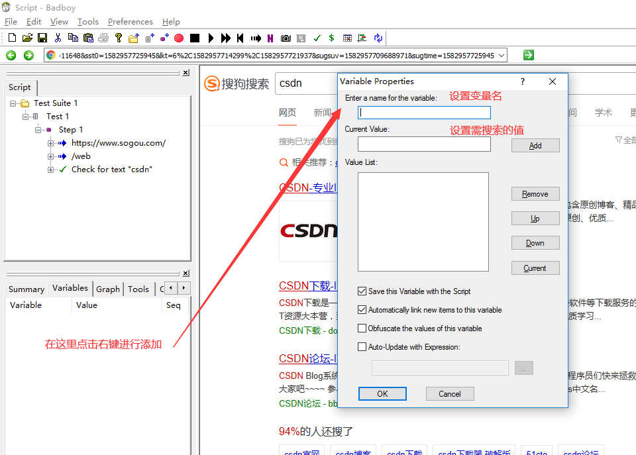Viewport: 636px width, 455px height.
Task: Click the report chart toolbar icon
Action: [362, 38]
